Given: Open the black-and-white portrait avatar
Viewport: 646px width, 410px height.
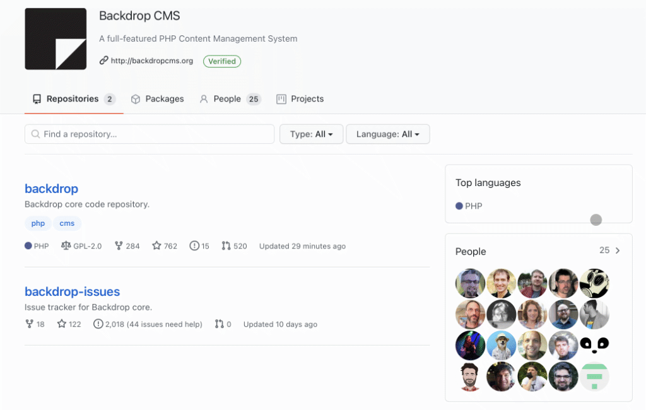Looking at the screenshot, I should 502,314.
